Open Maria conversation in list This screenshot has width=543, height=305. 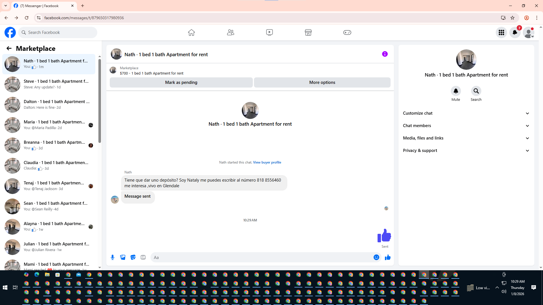coord(49,125)
